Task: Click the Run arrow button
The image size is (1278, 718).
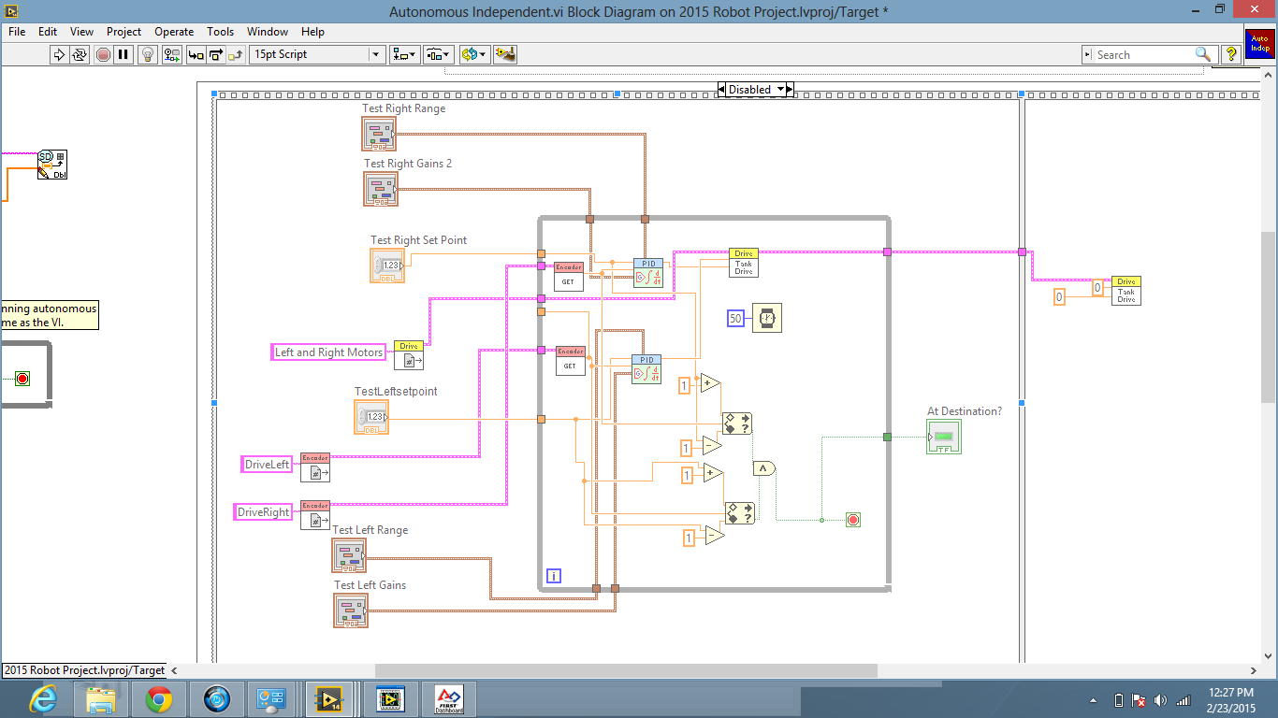Action: coord(59,54)
